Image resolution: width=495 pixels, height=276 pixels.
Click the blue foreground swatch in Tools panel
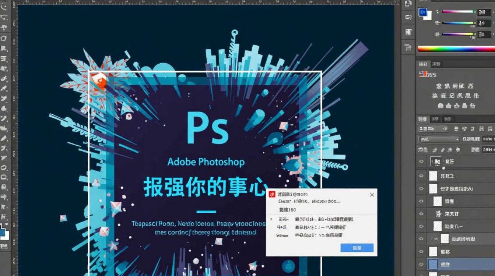pos(3,232)
